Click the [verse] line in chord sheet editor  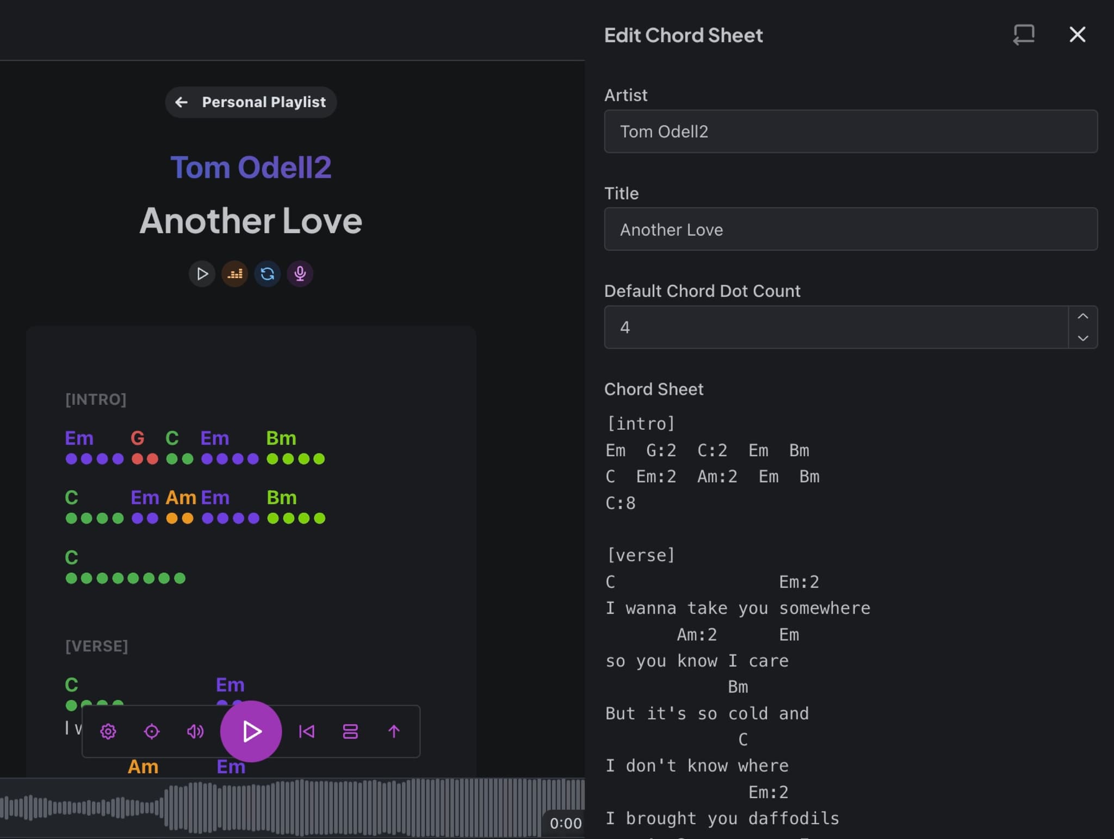[x=641, y=555]
